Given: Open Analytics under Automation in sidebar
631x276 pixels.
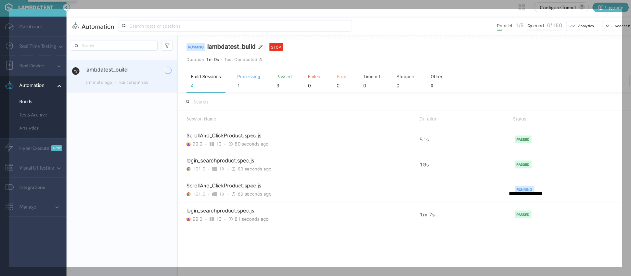Looking at the screenshot, I should (29, 128).
